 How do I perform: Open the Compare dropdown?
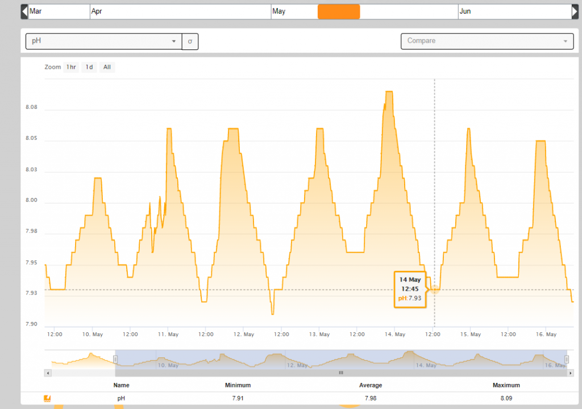click(x=487, y=41)
